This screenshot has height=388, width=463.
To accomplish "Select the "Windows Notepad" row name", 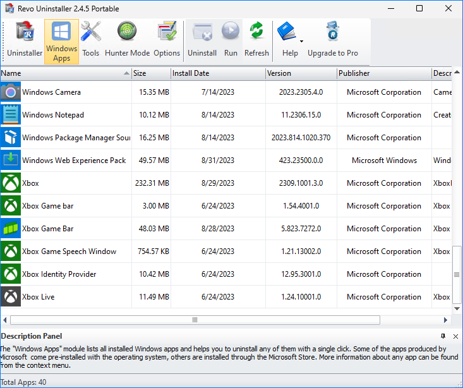I will [x=53, y=115].
